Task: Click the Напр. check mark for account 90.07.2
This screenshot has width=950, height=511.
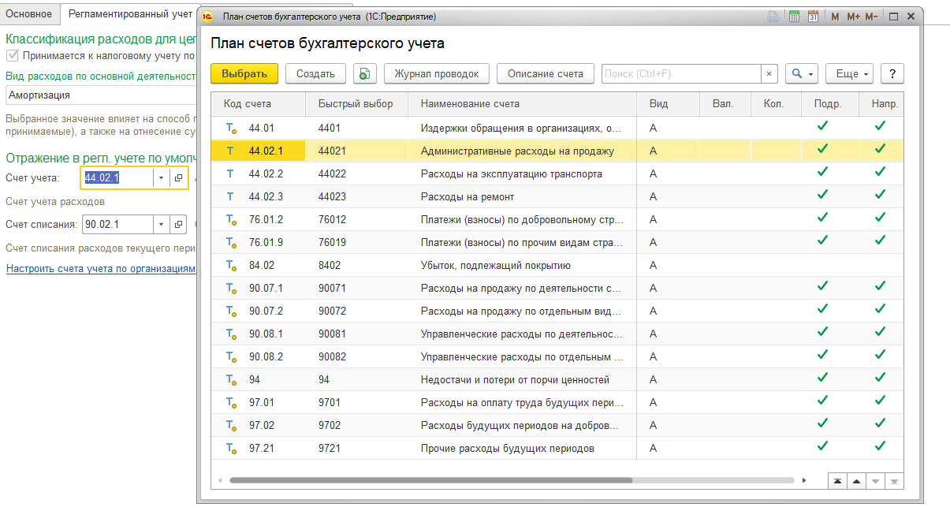Action: (880, 309)
